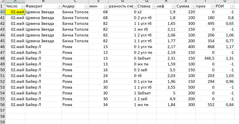This screenshot has height=124, width=239.
Task: Select row 56 header
Action: [x=2, y=104]
